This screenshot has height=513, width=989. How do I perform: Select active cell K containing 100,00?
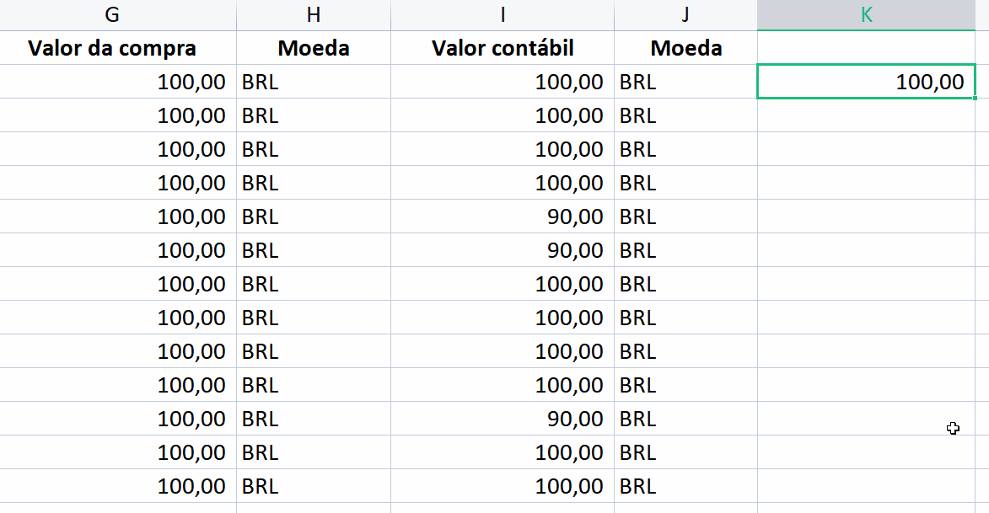(x=866, y=82)
